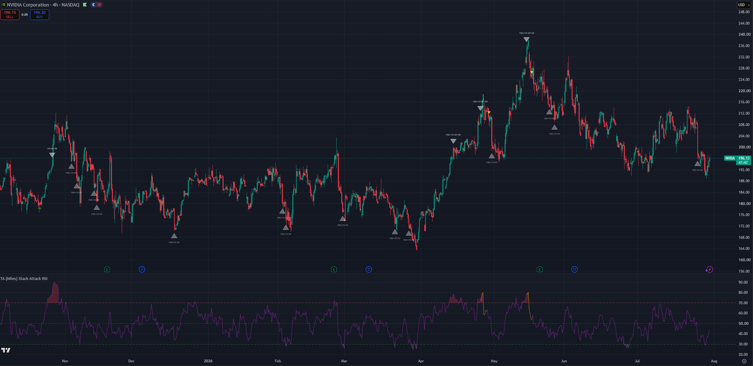Click the 70.00 RSI axis label
Viewport: 753px width, 366px height.
coord(743,303)
